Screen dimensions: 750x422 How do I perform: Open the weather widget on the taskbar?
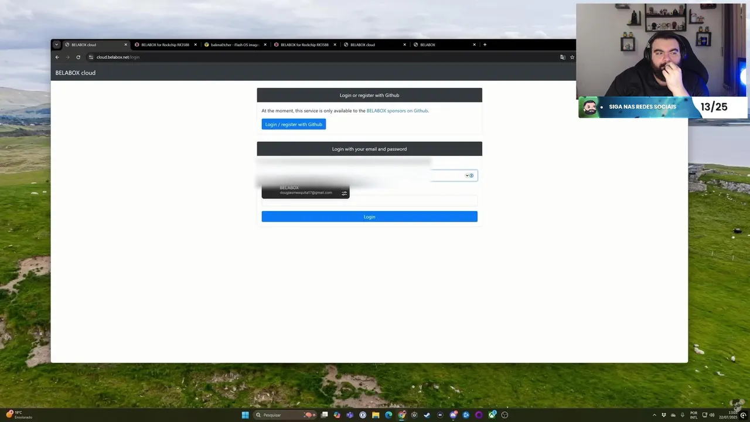[19, 415]
